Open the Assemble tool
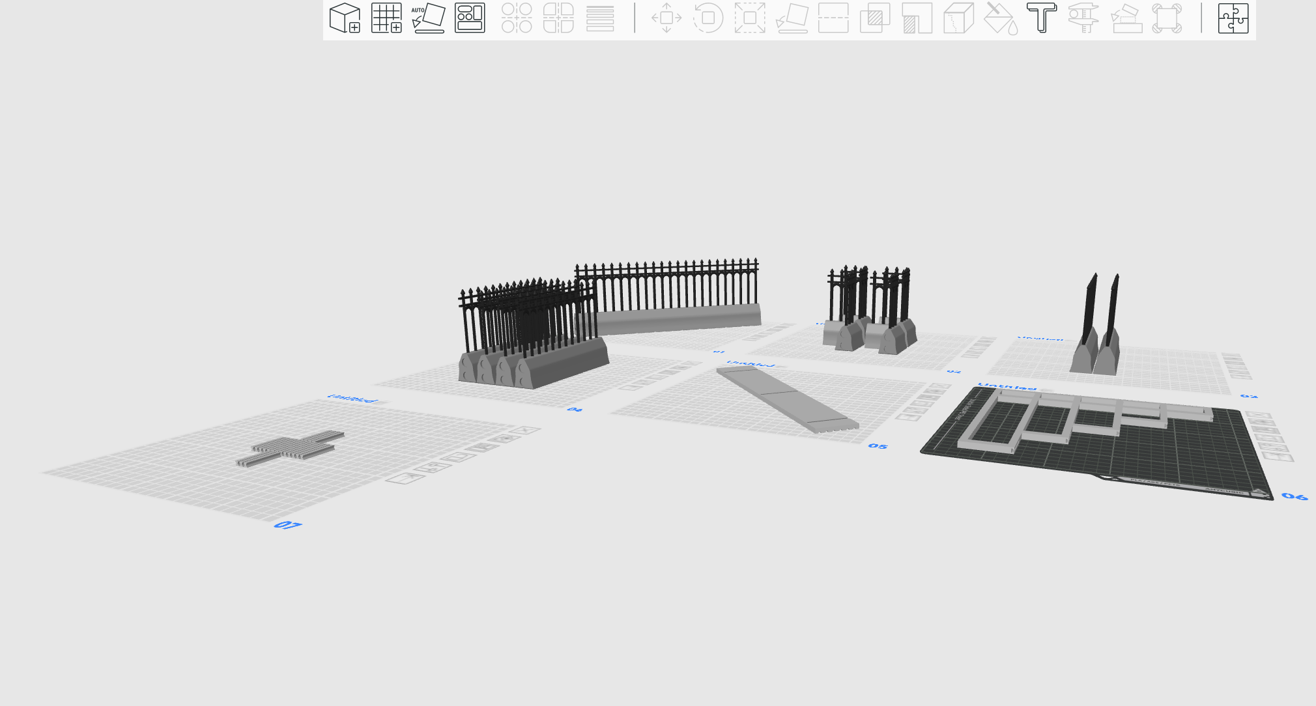Screen dimensions: 1316x706 (1126, 18)
